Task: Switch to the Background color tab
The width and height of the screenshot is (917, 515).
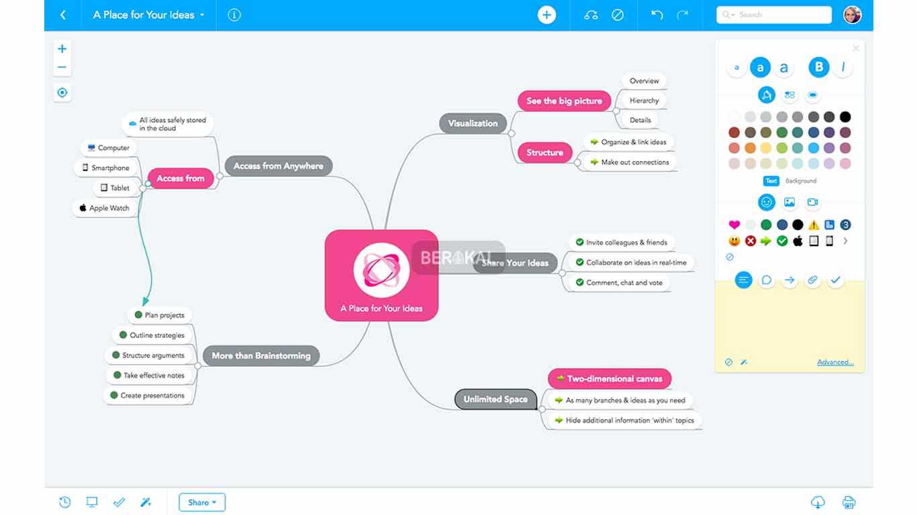Action: (x=801, y=181)
